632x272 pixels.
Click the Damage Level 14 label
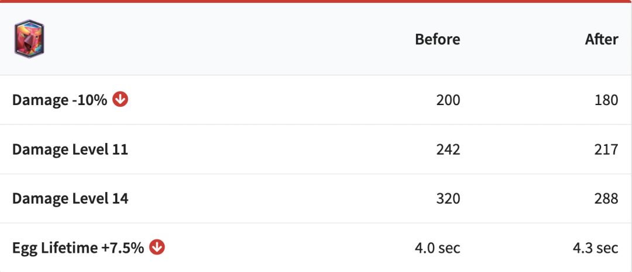coord(70,198)
